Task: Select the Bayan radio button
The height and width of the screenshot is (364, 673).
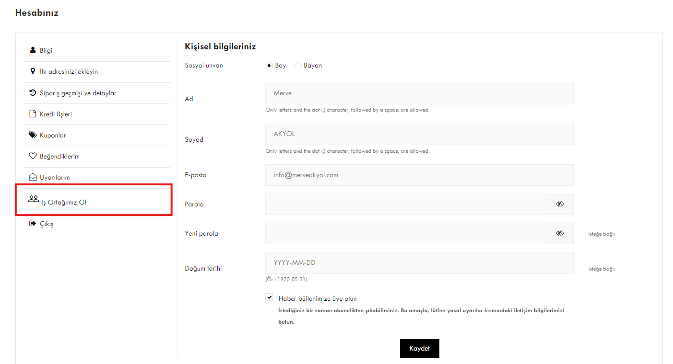Action: point(297,66)
